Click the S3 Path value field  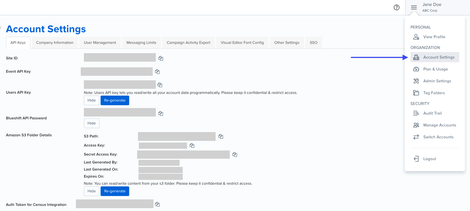click(x=177, y=136)
